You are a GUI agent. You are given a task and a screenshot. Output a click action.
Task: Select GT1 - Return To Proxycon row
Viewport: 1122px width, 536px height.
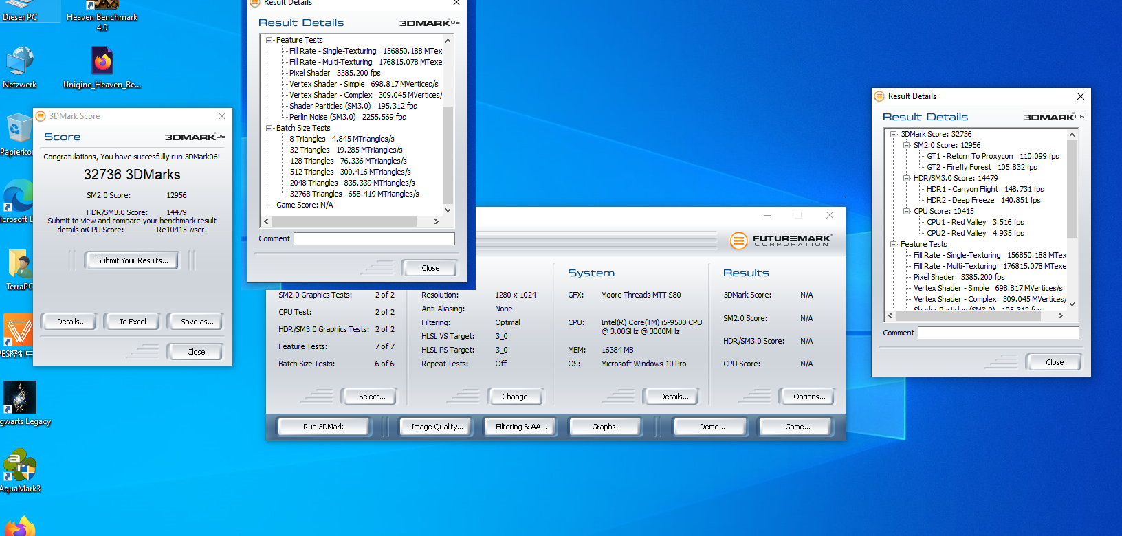(993, 156)
